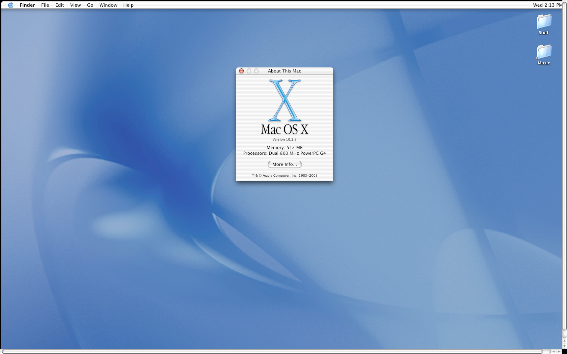Click the About This Mac window title
Viewport: 567px width, 354px height.
tap(285, 71)
